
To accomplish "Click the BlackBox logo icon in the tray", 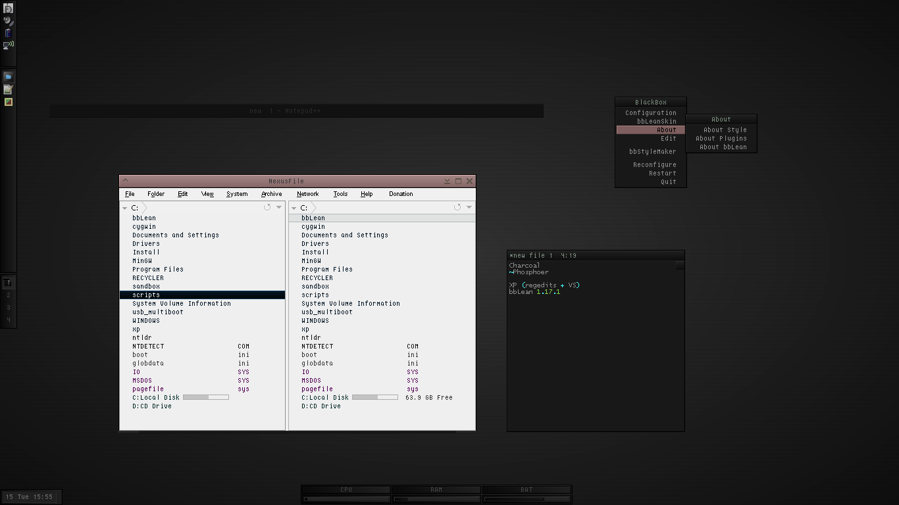I will pyautogui.click(x=9, y=9).
